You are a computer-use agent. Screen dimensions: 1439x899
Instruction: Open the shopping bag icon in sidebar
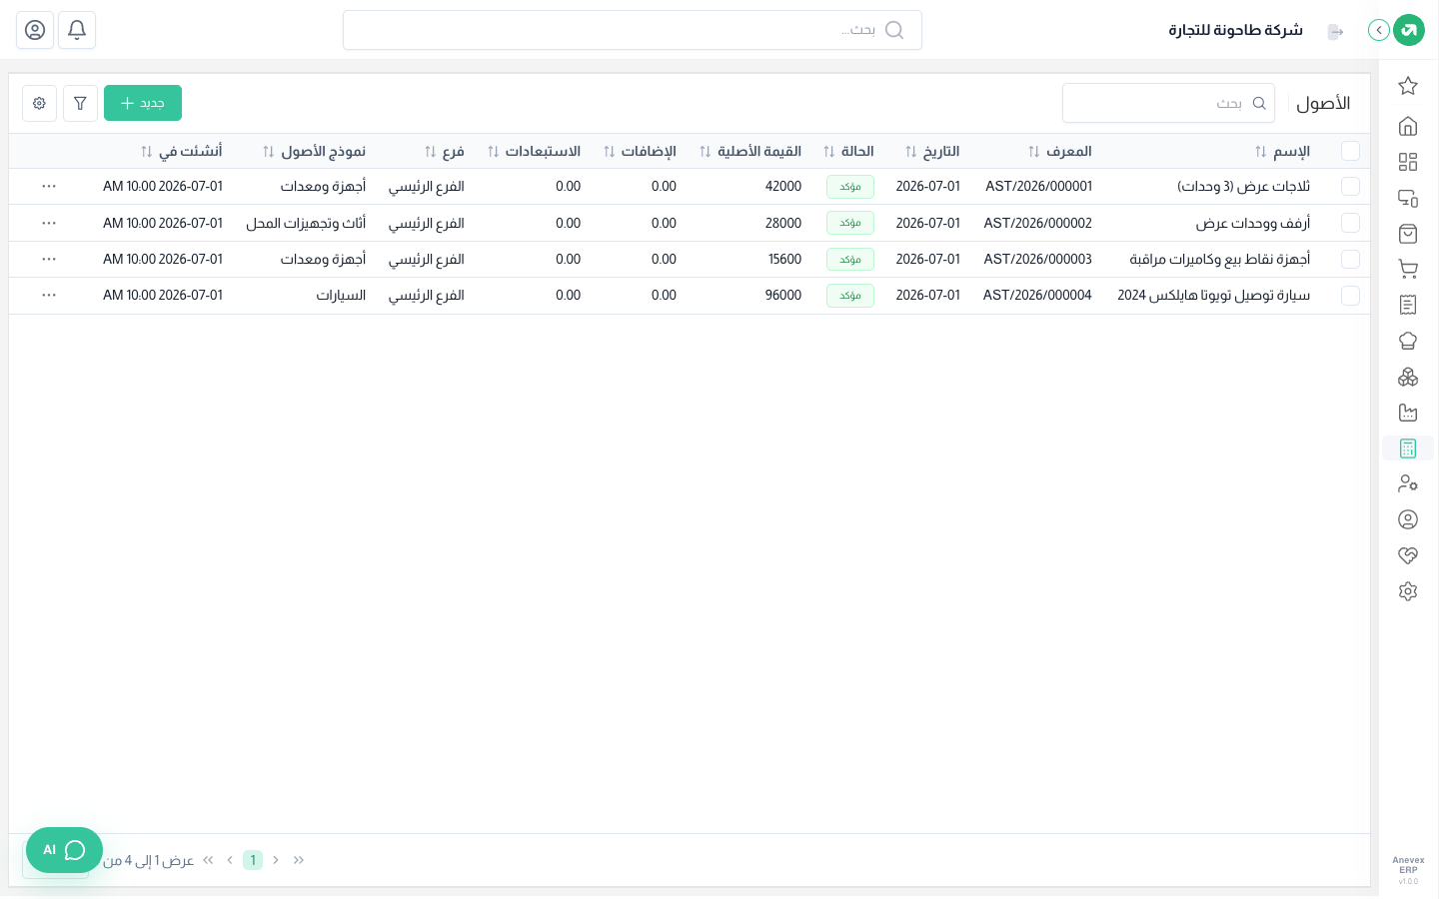pos(1408,234)
